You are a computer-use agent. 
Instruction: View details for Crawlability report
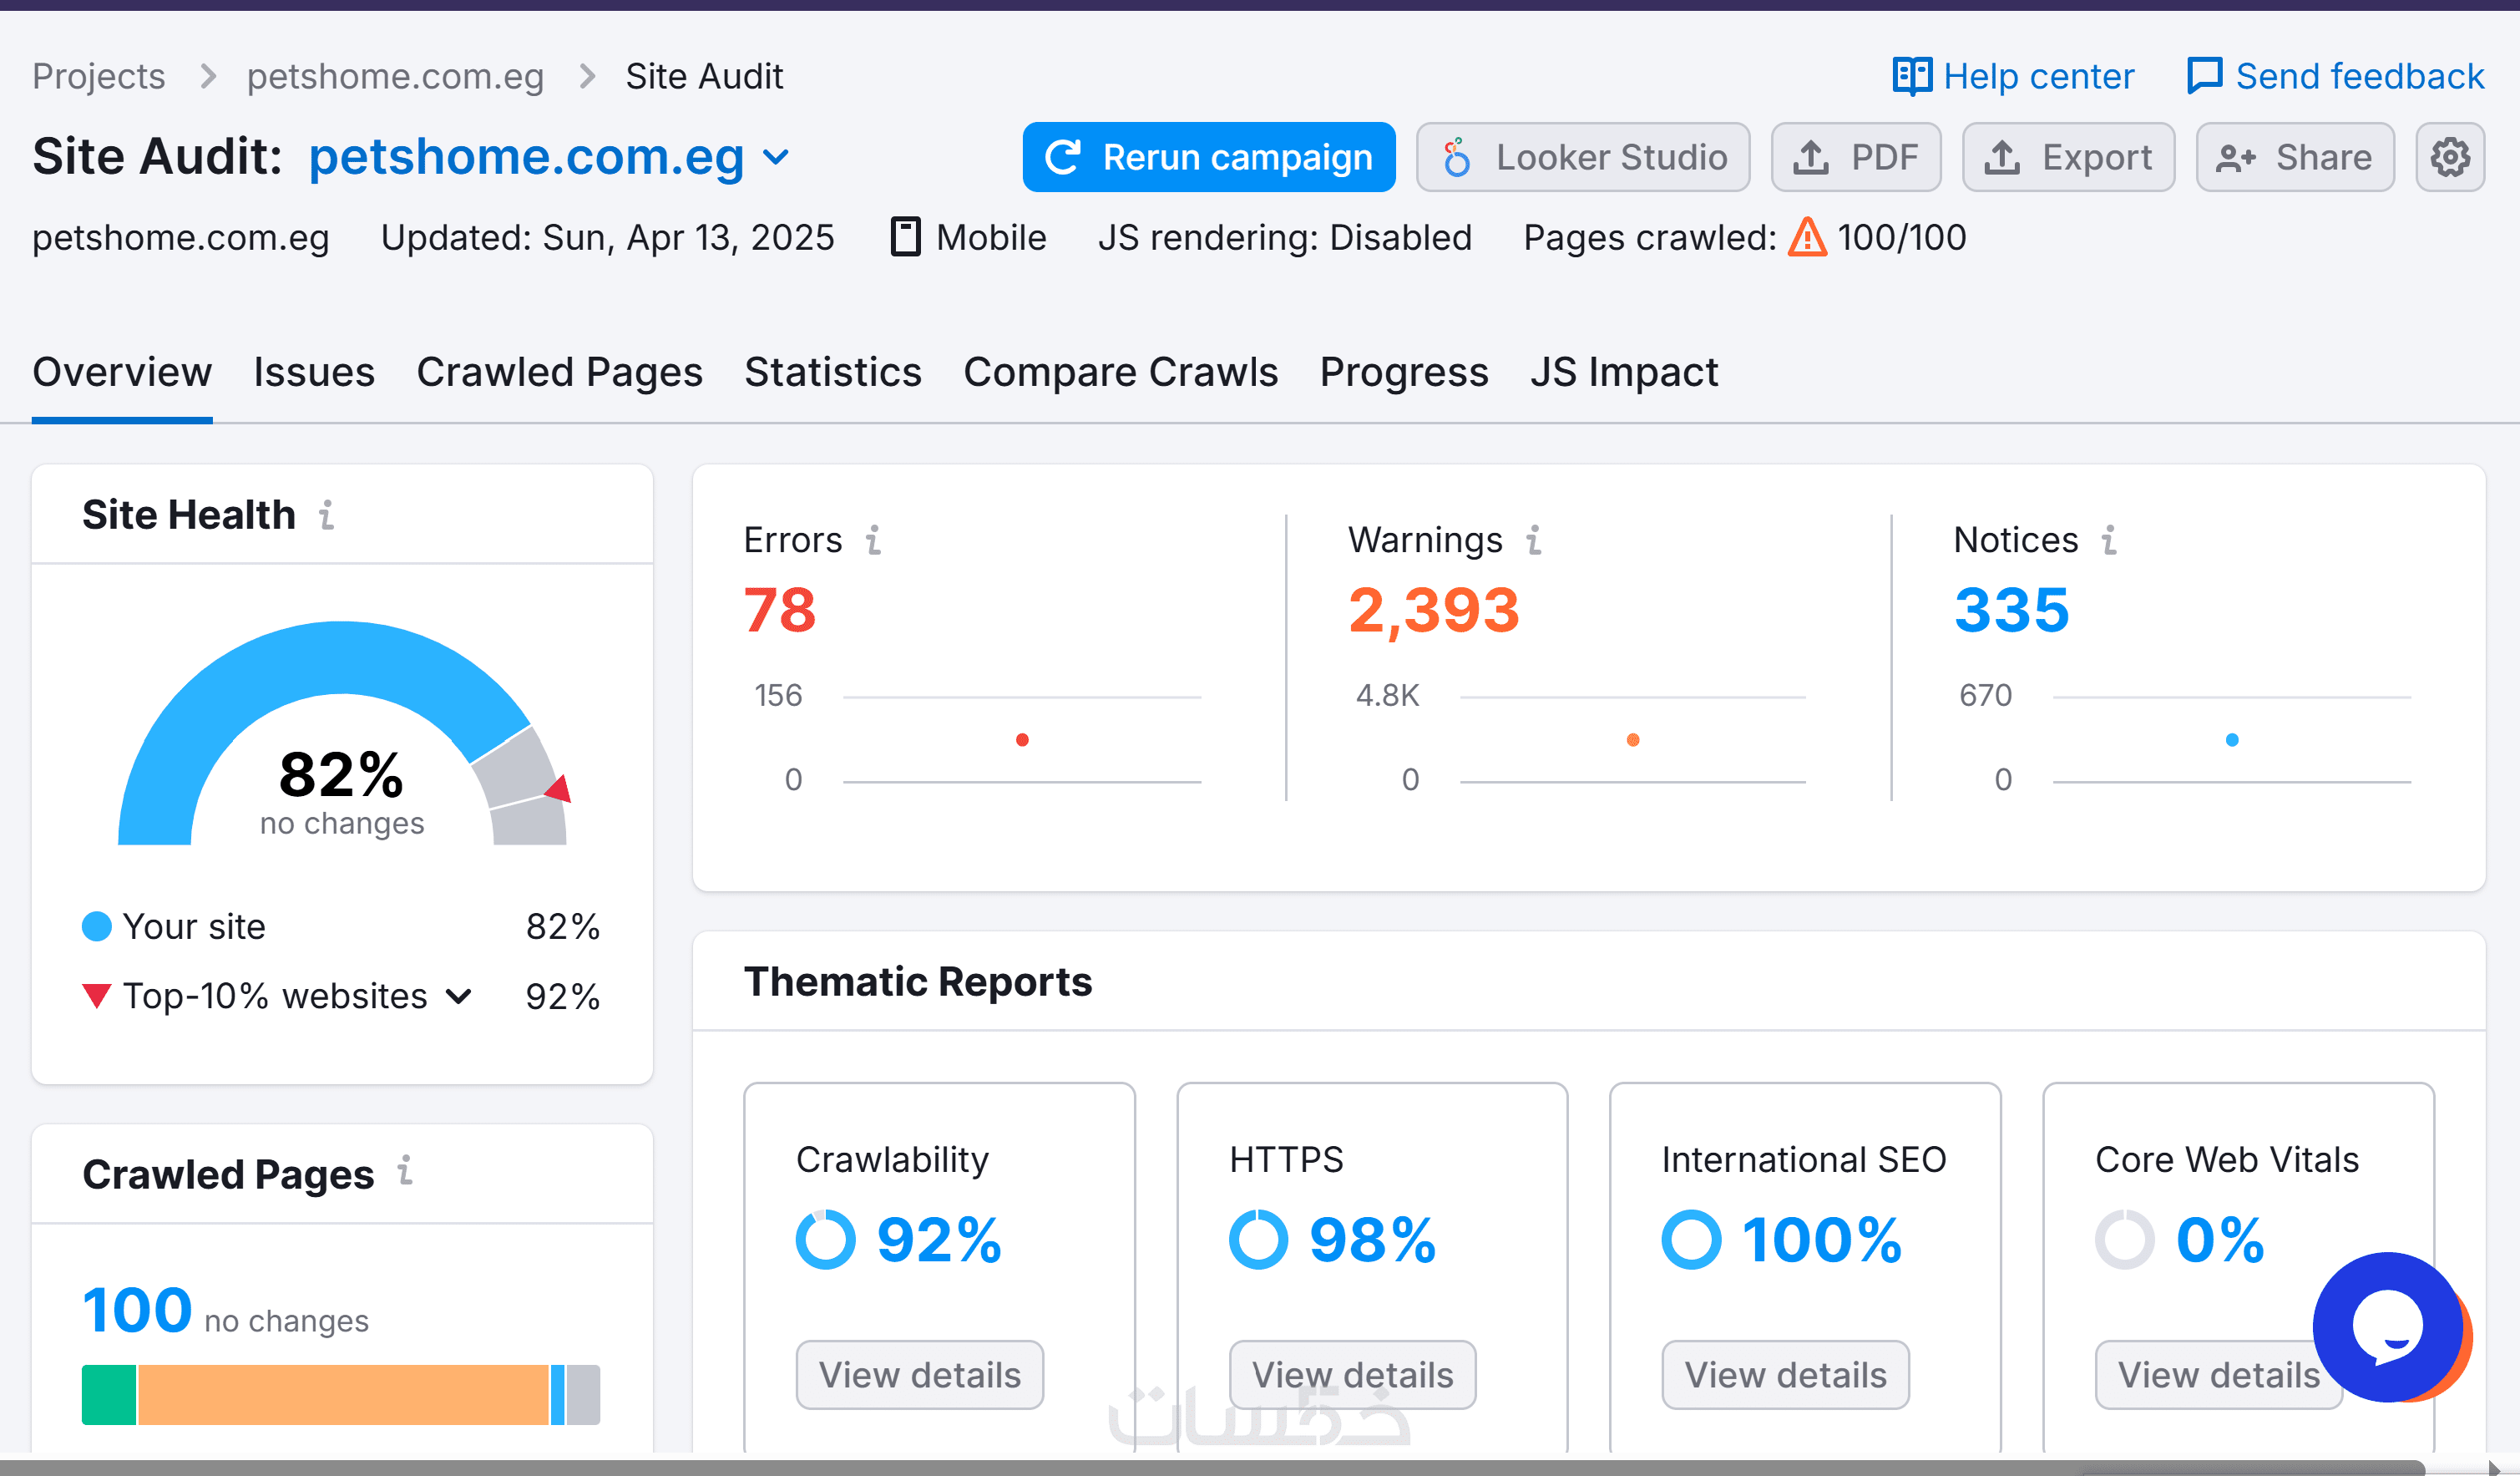tap(919, 1374)
